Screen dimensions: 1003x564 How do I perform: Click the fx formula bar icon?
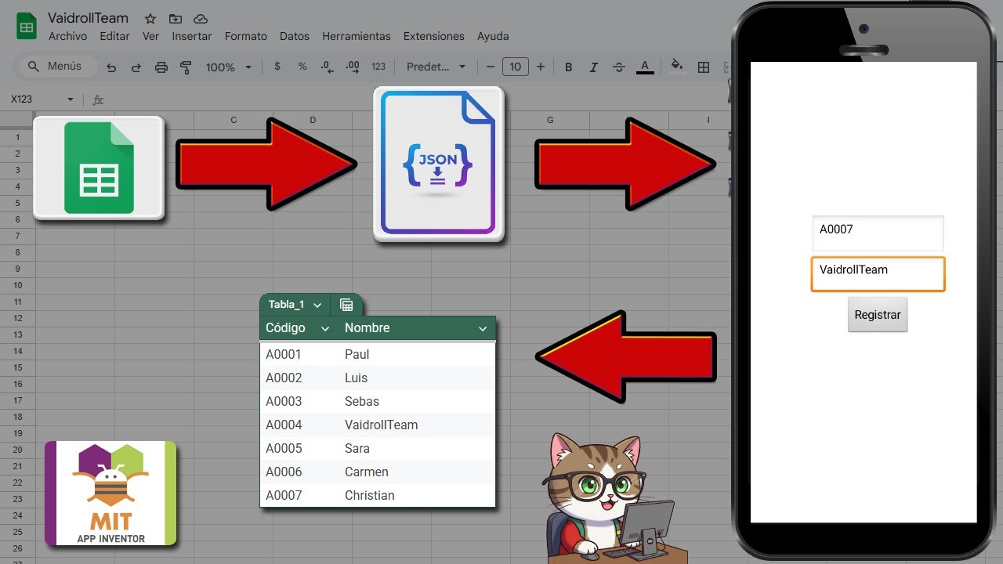tap(99, 100)
